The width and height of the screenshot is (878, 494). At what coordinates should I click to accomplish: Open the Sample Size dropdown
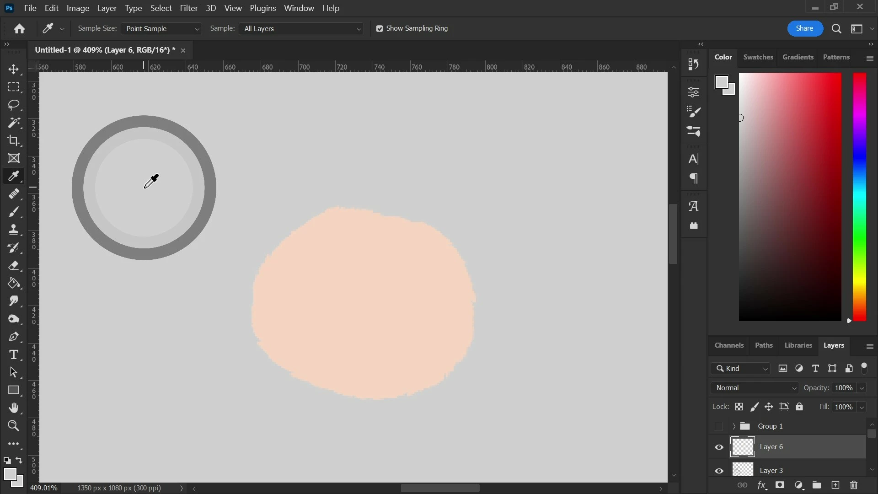click(161, 29)
